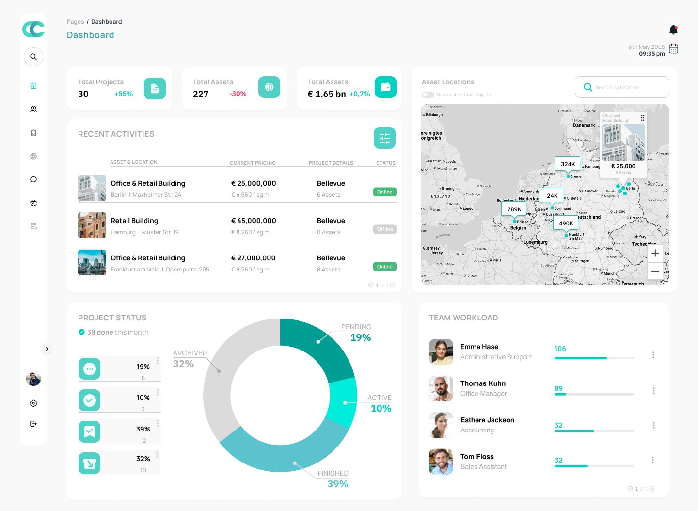Expand the sidebar with the chevron arrow
The width and height of the screenshot is (698, 511).
(x=47, y=349)
